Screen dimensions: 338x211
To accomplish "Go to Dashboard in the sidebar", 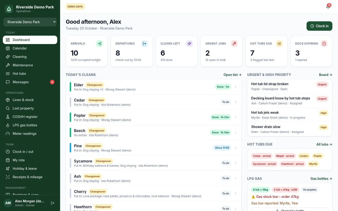I will pos(30,40).
